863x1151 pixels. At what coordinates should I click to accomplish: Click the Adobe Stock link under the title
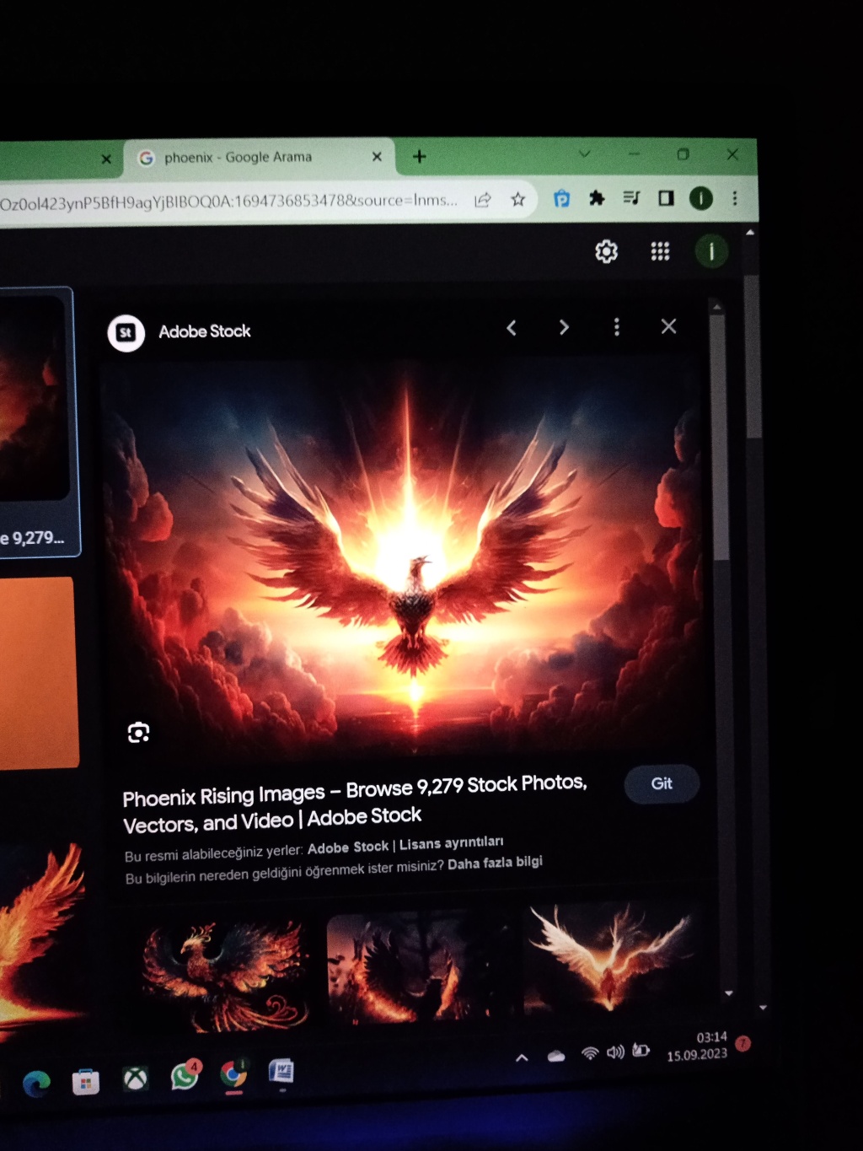348,847
